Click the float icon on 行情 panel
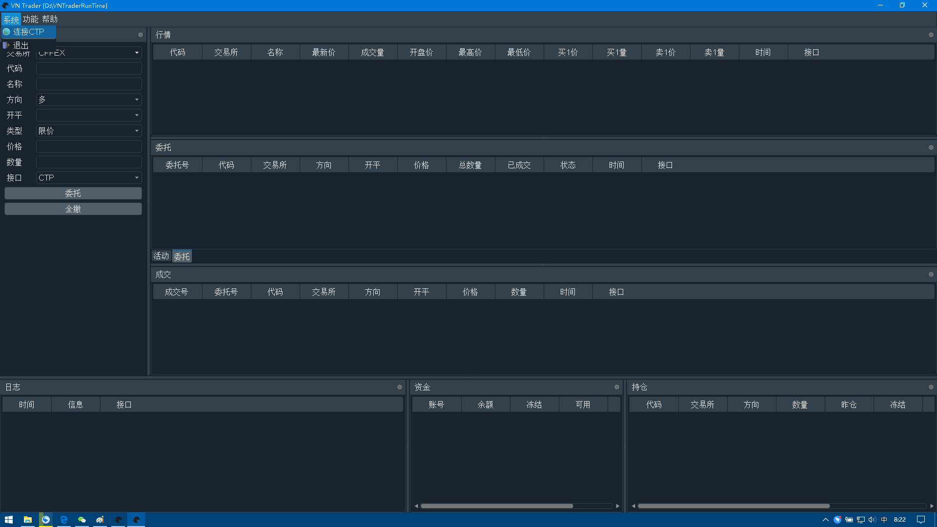The image size is (937, 527). tap(931, 35)
